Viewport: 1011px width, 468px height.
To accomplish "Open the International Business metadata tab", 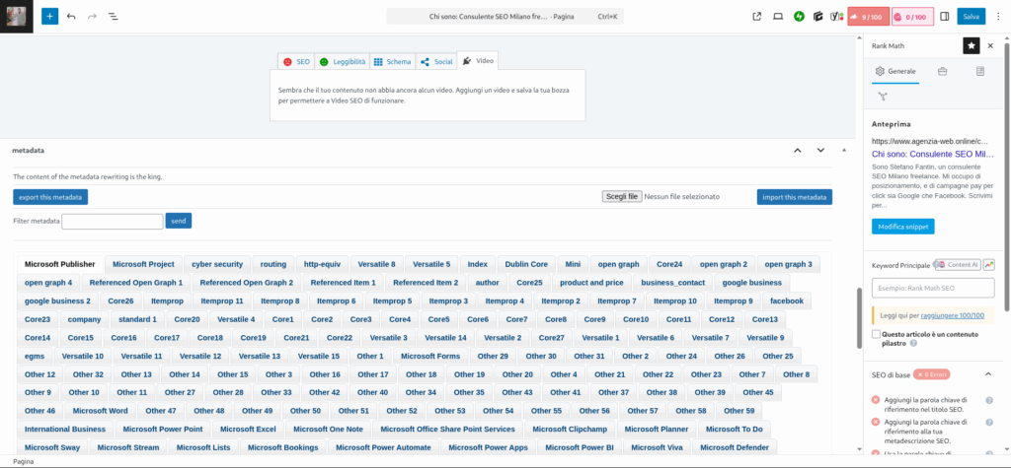I will click(65, 429).
